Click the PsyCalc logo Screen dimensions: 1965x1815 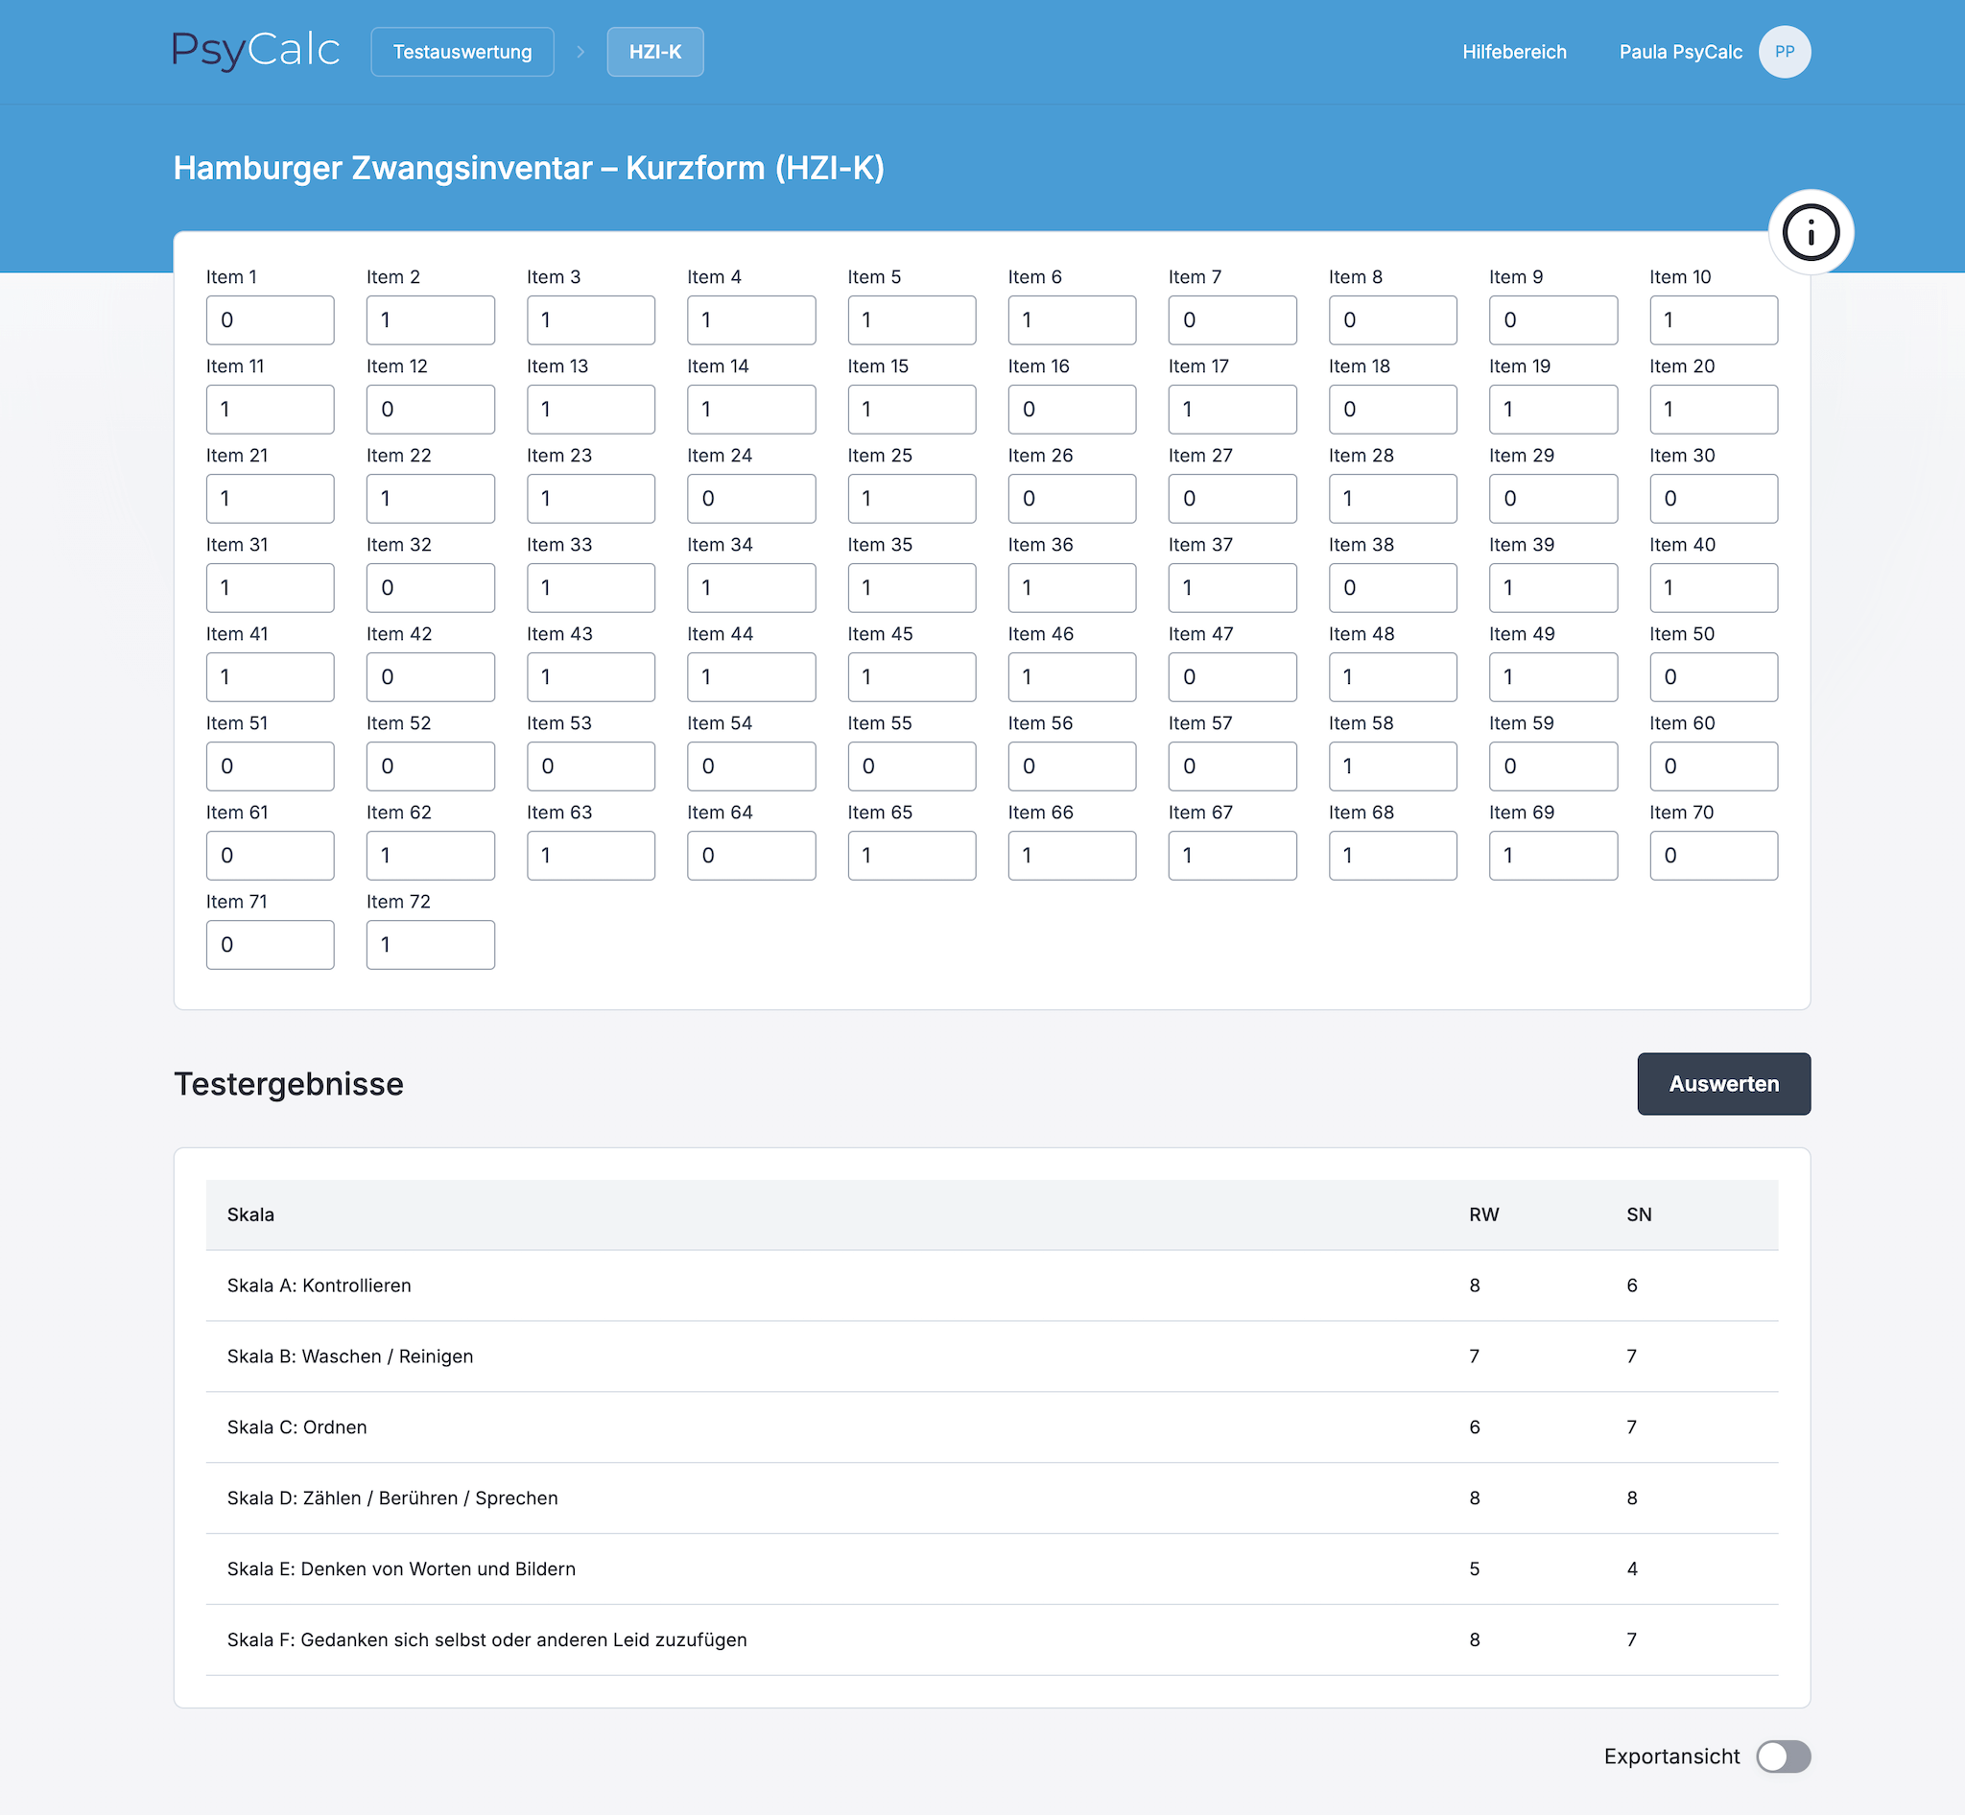[x=255, y=50]
